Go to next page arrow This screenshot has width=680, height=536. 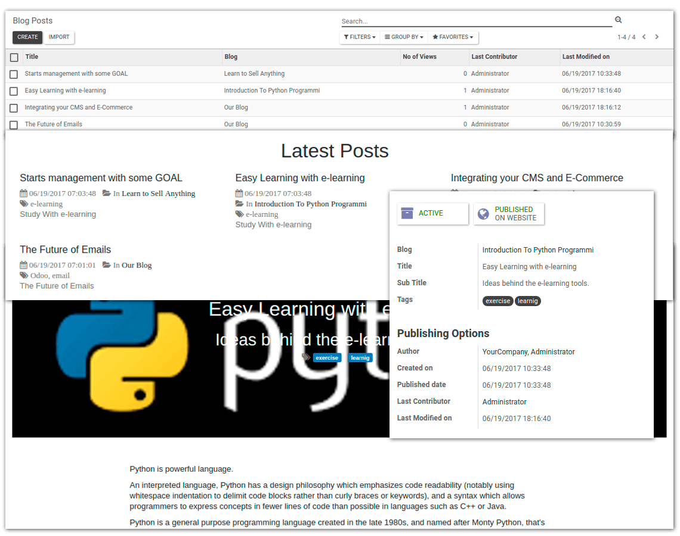click(x=657, y=37)
